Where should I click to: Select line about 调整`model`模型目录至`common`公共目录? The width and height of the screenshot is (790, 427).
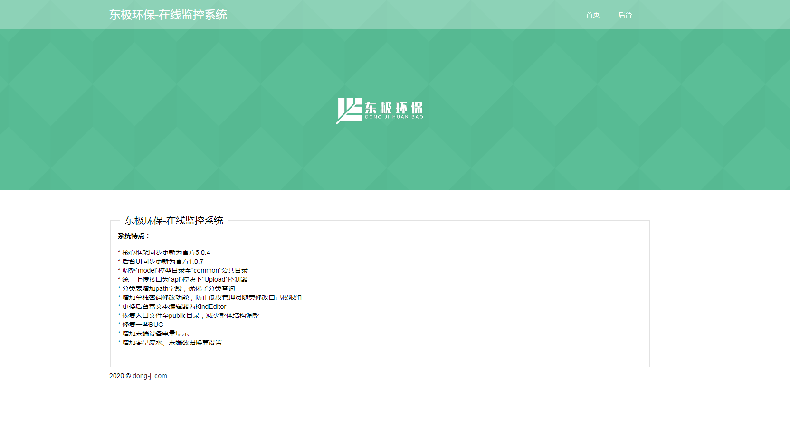pyautogui.click(x=183, y=270)
